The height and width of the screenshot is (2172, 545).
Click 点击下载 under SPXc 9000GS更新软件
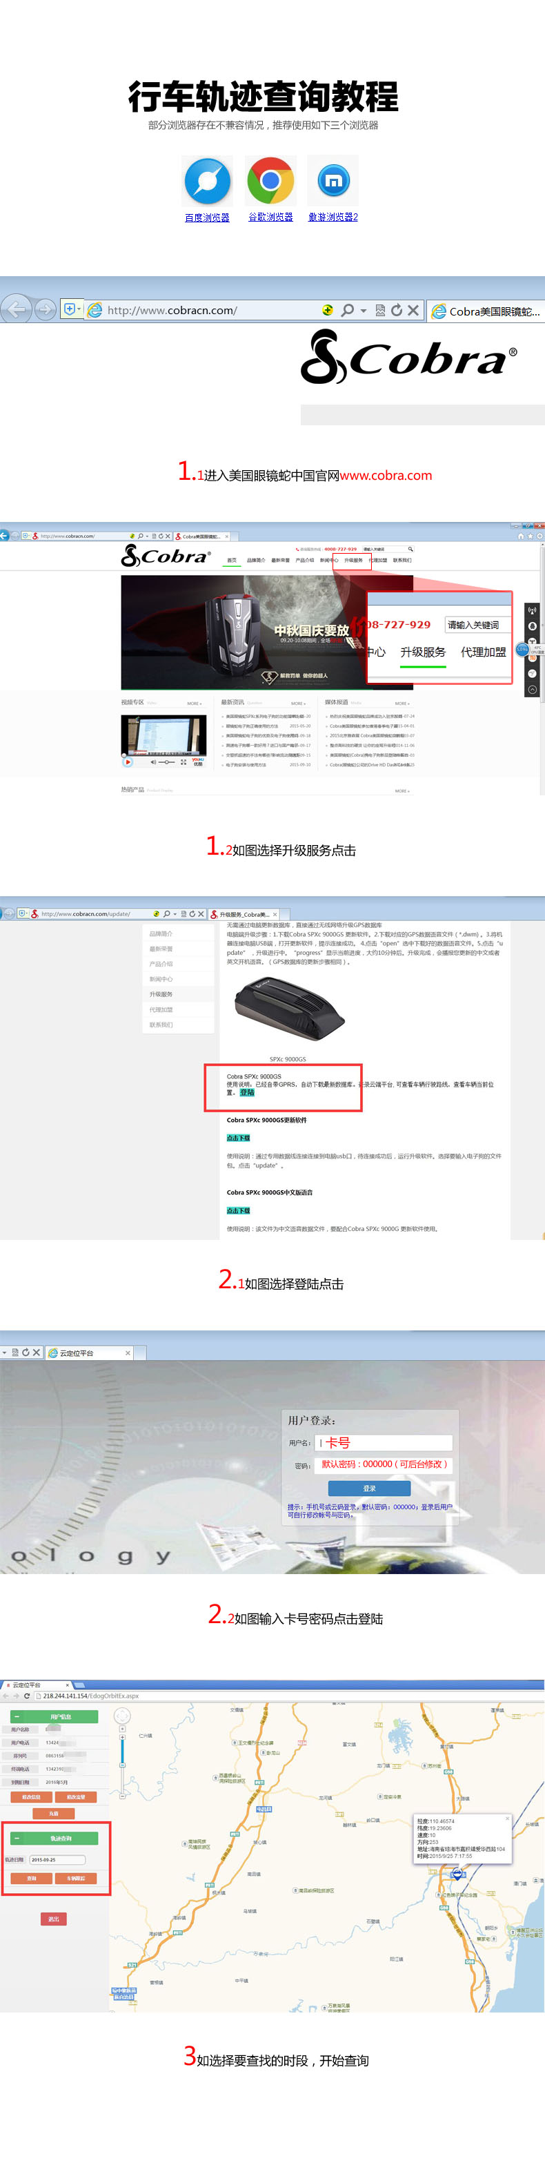[239, 1138]
